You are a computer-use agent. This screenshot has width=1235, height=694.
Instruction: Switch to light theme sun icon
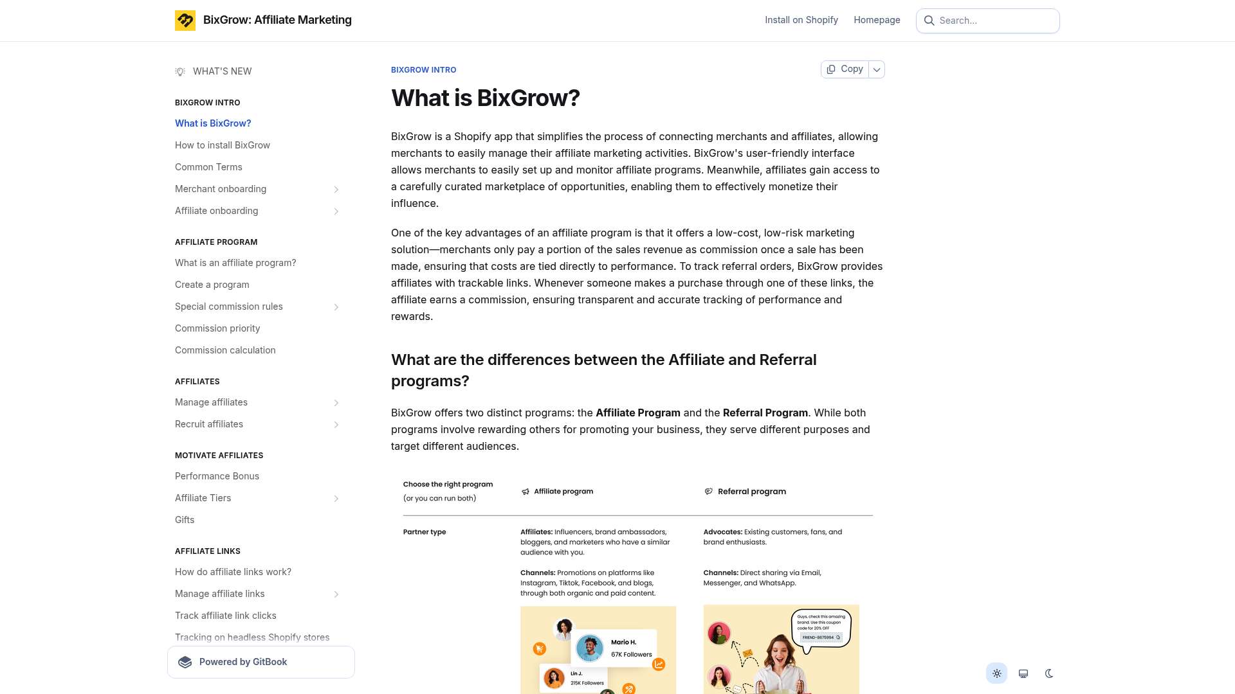tap(997, 673)
